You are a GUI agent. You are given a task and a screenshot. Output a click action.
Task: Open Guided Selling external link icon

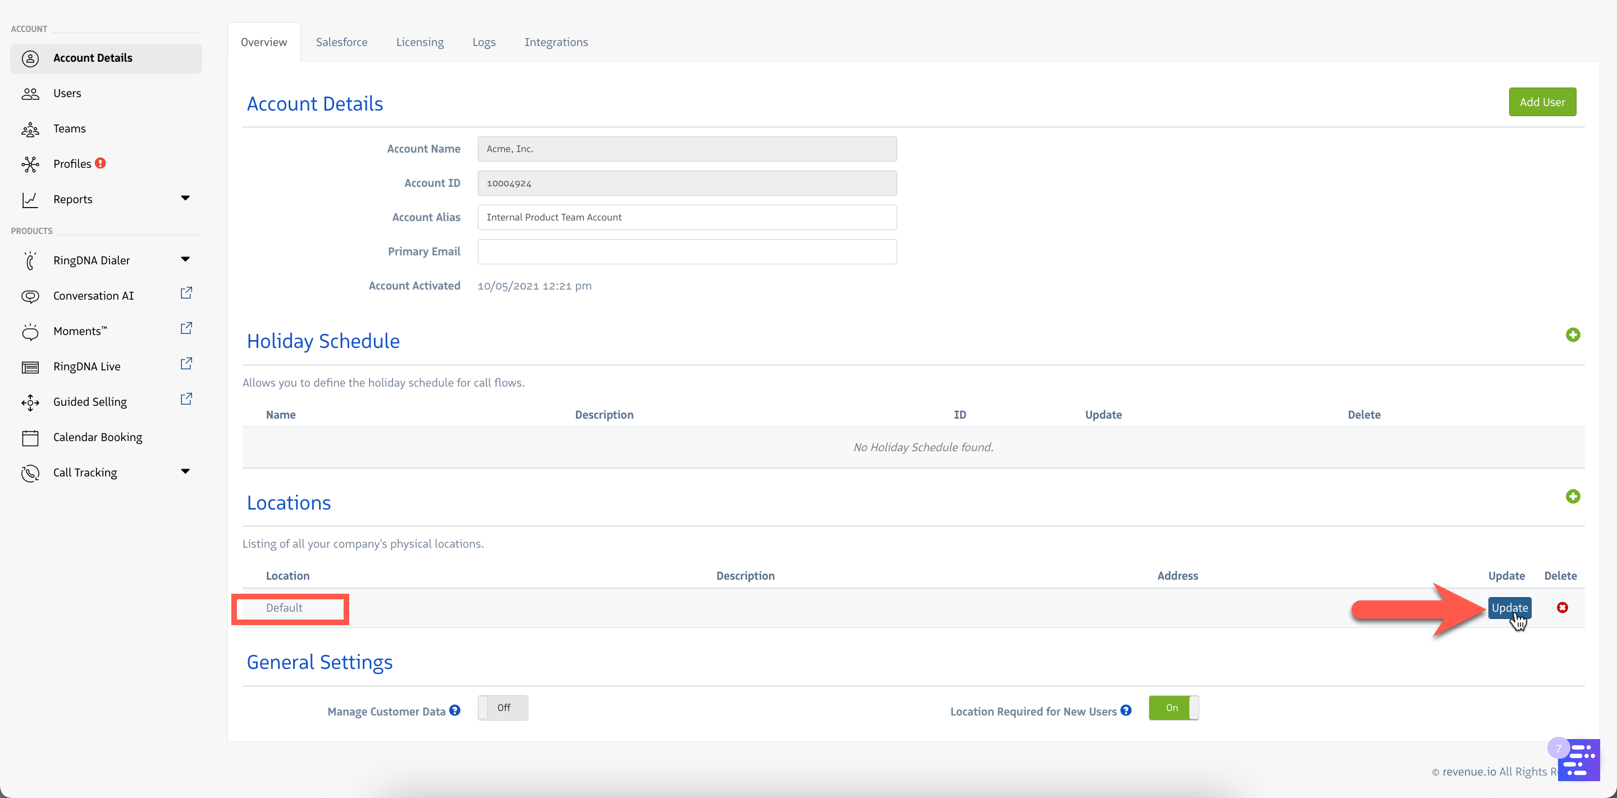(x=186, y=399)
